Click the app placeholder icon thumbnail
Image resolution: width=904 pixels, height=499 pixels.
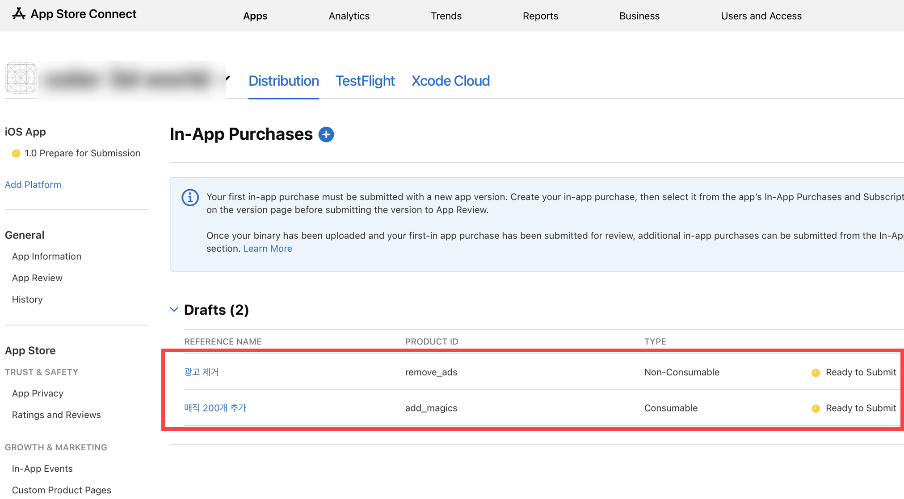point(21,78)
